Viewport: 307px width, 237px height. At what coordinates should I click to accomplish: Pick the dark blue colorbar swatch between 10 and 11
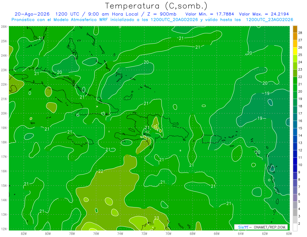(295, 161)
